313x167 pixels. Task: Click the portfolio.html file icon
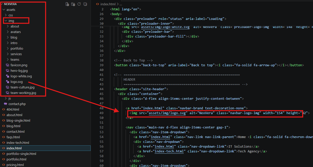4,159
